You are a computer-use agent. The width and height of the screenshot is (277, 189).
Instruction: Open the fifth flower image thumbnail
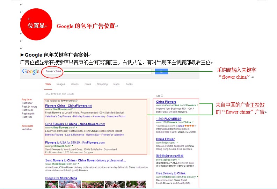pos(136,184)
